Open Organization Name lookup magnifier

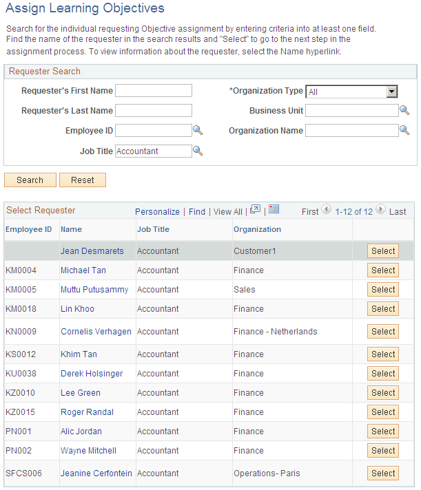pos(404,130)
